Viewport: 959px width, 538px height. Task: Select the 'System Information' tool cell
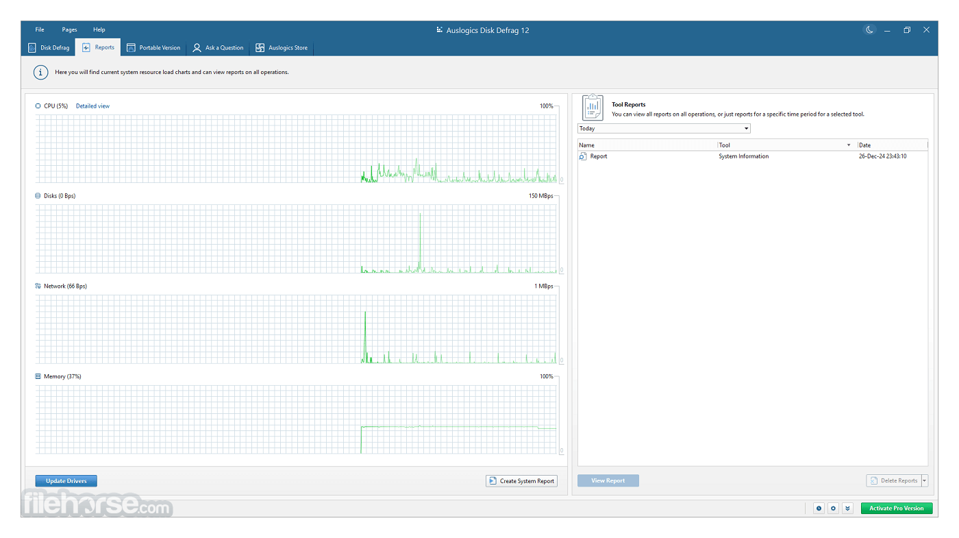click(x=744, y=156)
